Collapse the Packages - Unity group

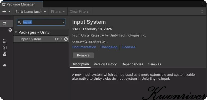(x=16, y=32)
